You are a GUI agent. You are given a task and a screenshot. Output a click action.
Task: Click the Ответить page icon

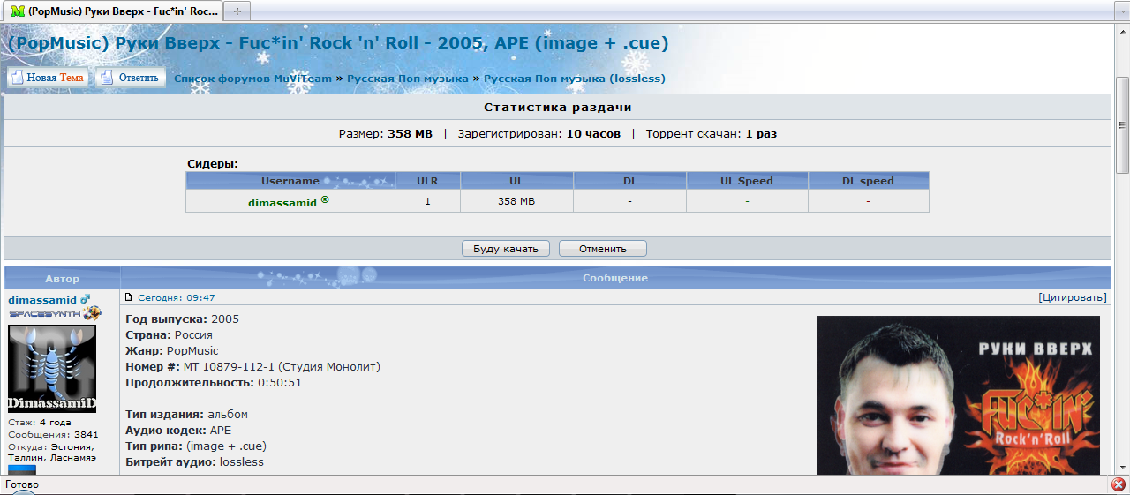(x=107, y=78)
